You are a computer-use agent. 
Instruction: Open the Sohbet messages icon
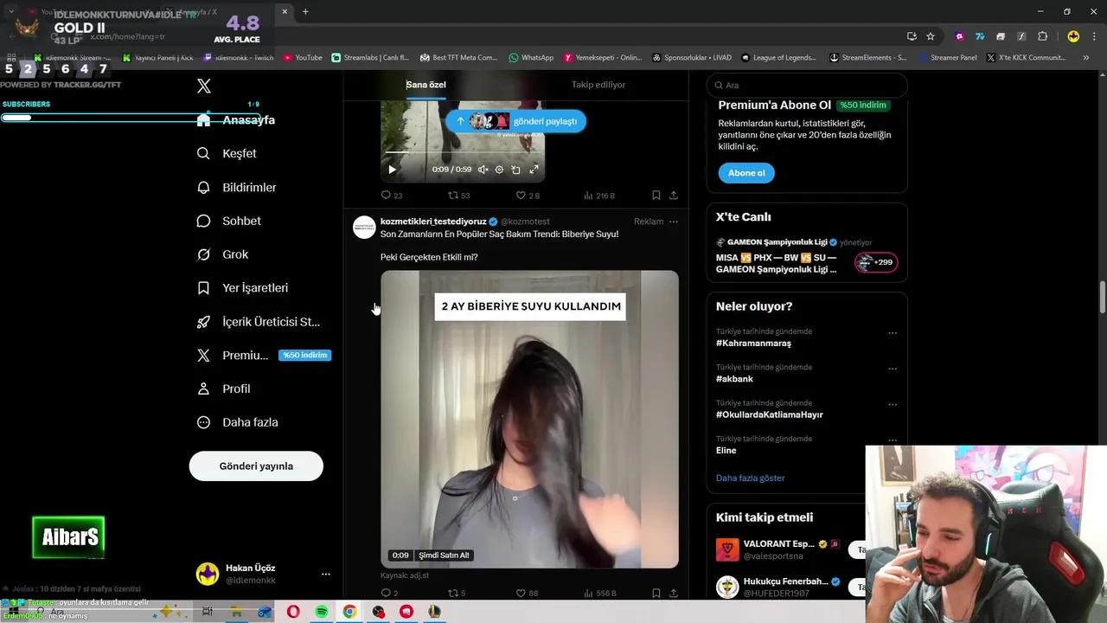coord(203,221)
